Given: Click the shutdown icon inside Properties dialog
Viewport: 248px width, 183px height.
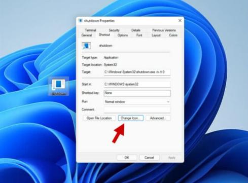Looking at the screenshot, I should [86, 46].
